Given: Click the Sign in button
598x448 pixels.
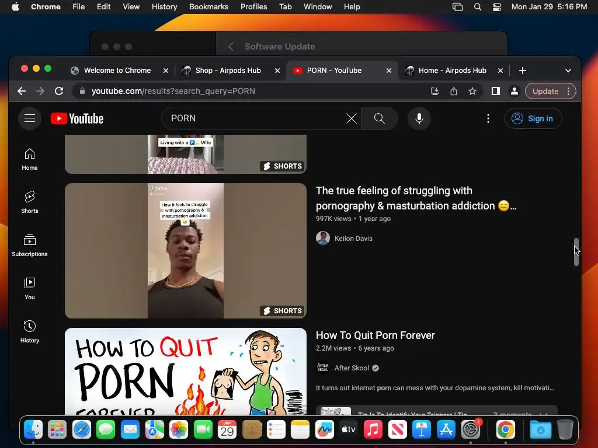Looking at the screenshot, I should click(x=533, y=118).
